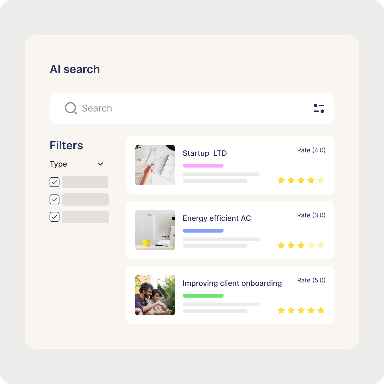Click the iMac thumbnail for Energy efficient AC
This screenshot has width=384, height=384.
point(155,230)
